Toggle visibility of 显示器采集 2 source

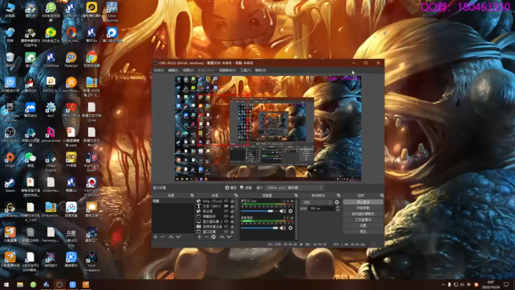[226, 222]
